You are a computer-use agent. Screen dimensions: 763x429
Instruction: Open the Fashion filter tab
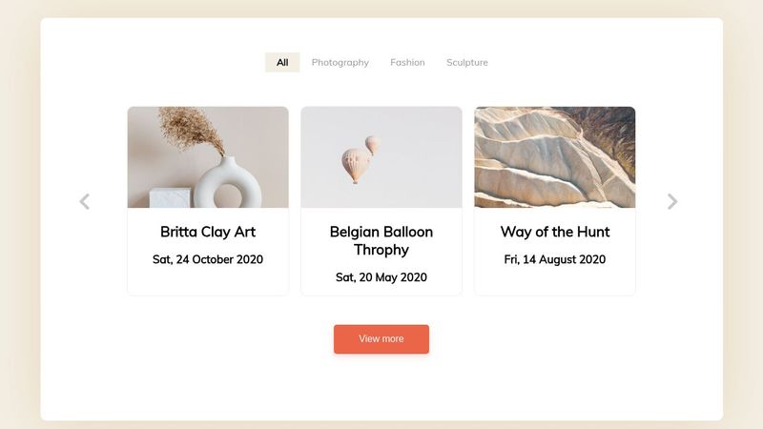(407, 62)
